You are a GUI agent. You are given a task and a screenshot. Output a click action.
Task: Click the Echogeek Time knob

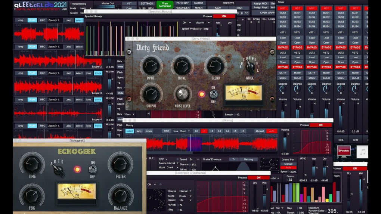pyautogui.click(x=32, y=164)
